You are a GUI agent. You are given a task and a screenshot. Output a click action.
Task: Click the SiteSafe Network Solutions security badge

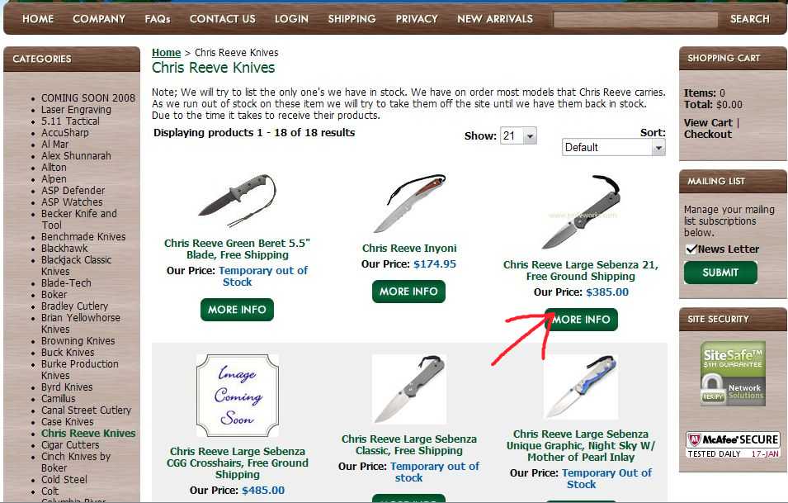pyautogui.click(x=733, y=373)
